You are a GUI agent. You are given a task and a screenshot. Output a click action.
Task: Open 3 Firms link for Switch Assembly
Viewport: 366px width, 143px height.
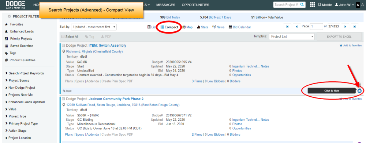(197, 81)
